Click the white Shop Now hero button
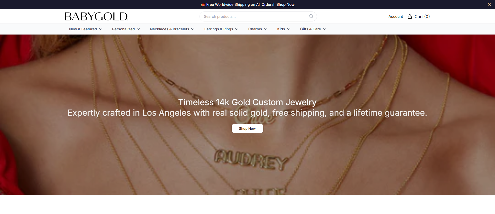The width and height of the screenshot is (495, 214). click(247, 128)
